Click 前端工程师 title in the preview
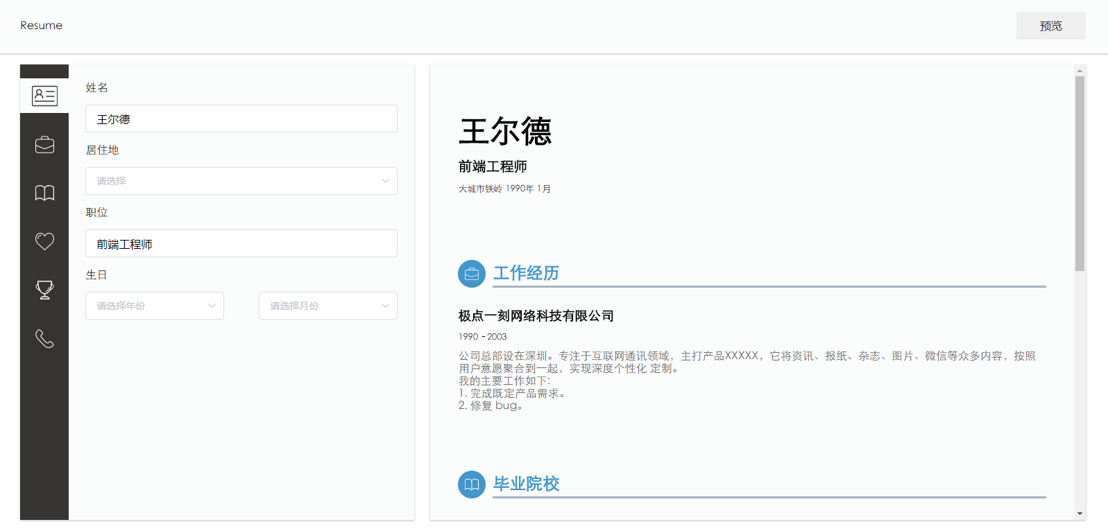 [493, 166]
